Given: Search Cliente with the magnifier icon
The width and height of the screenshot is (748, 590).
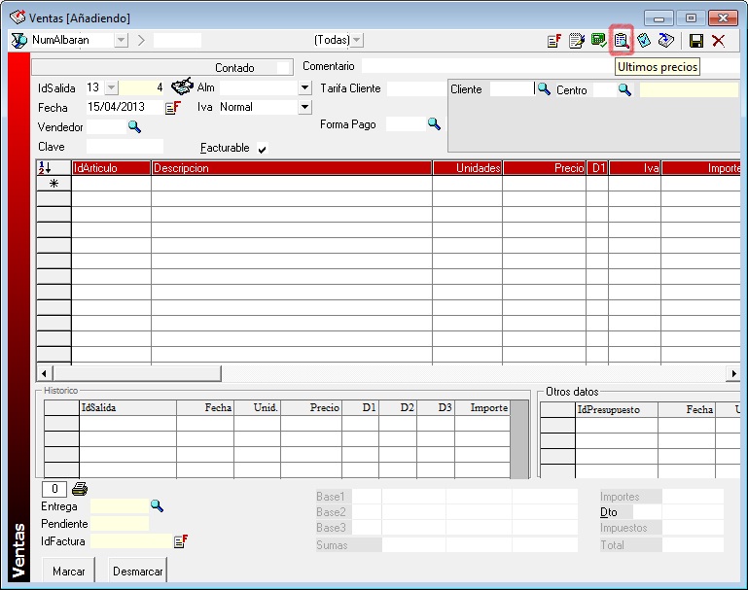Looking at the screenshot, I should click(x=544, y=88).
